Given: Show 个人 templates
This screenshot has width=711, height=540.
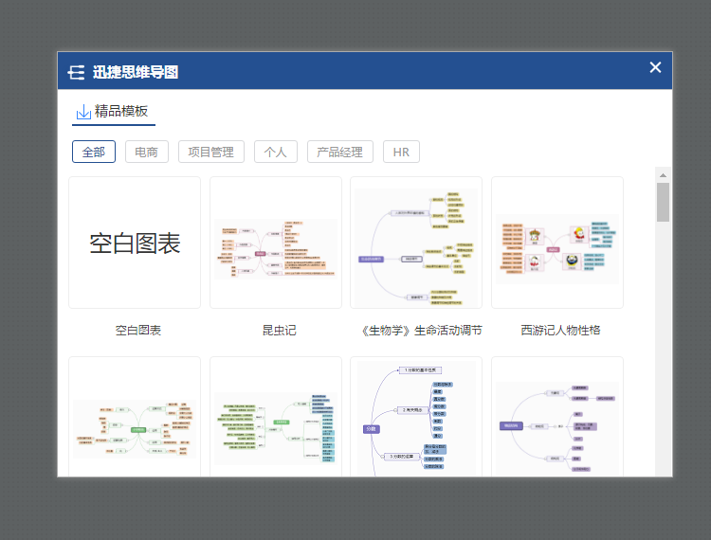Looking at the screenshot, I should click(x=276, y=152).
